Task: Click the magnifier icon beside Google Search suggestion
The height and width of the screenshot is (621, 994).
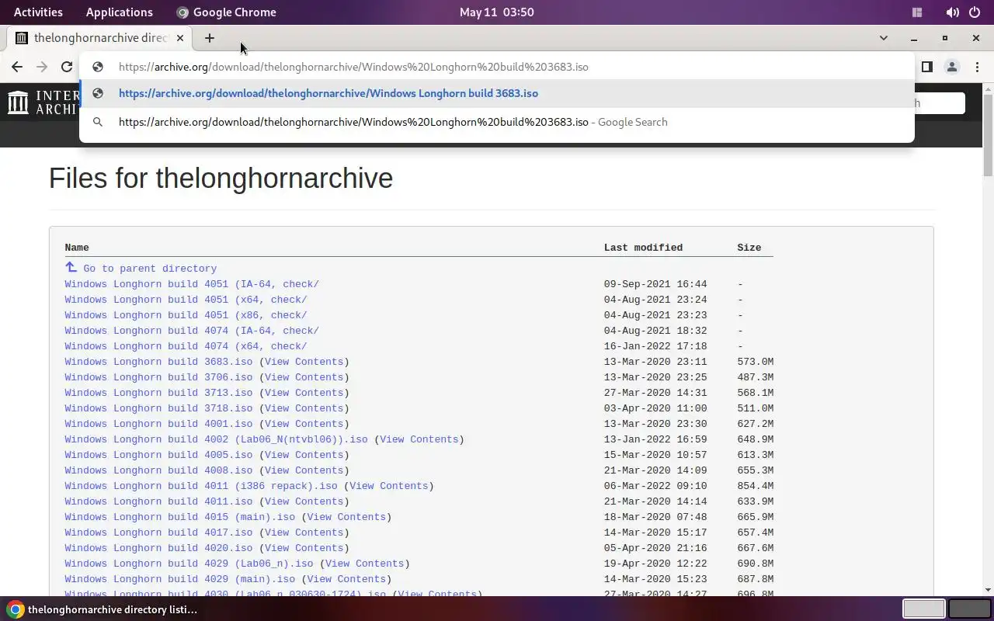Action: pos(98,122)
